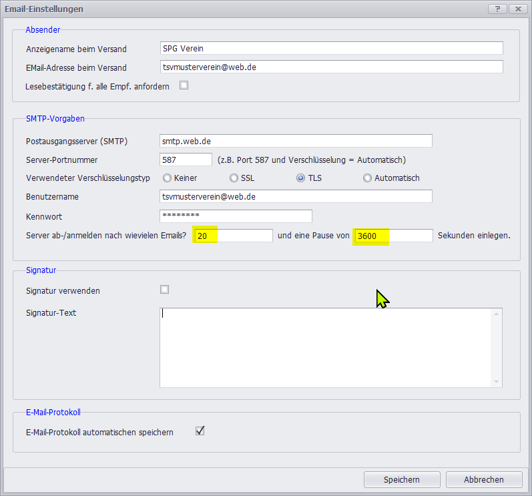
Task: Enable Lesebestätigung for all recipients checkbox
Action: (184, 85)
